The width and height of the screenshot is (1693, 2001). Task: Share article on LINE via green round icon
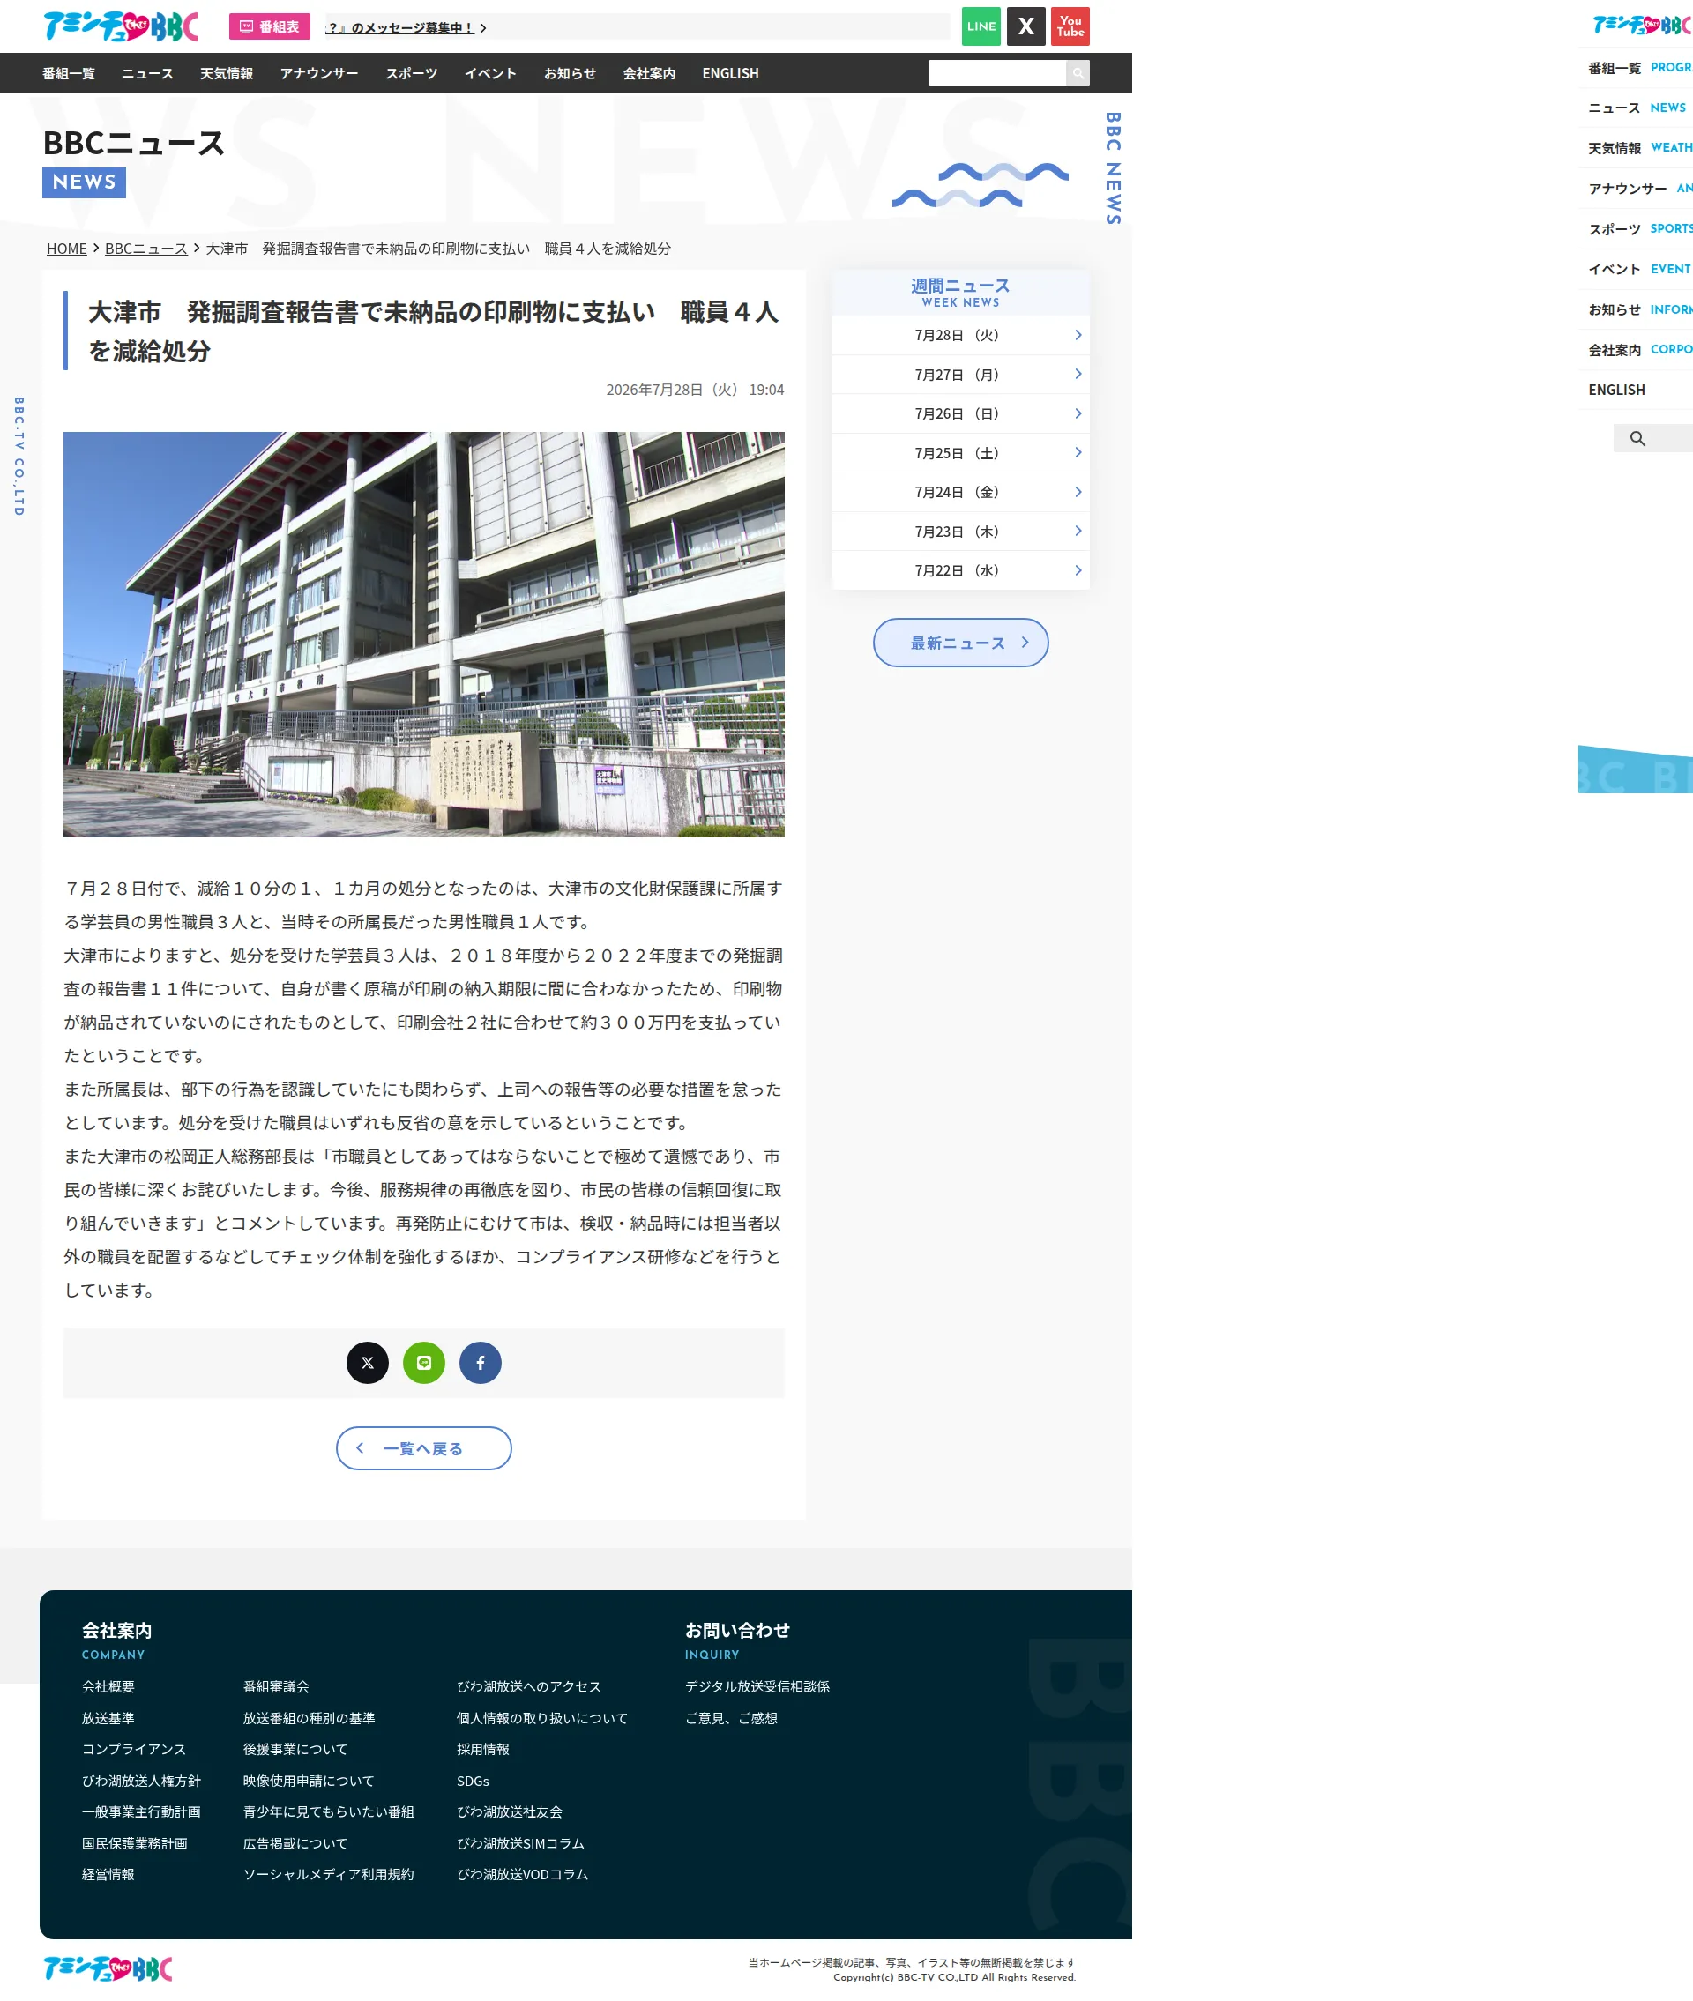424,1362
